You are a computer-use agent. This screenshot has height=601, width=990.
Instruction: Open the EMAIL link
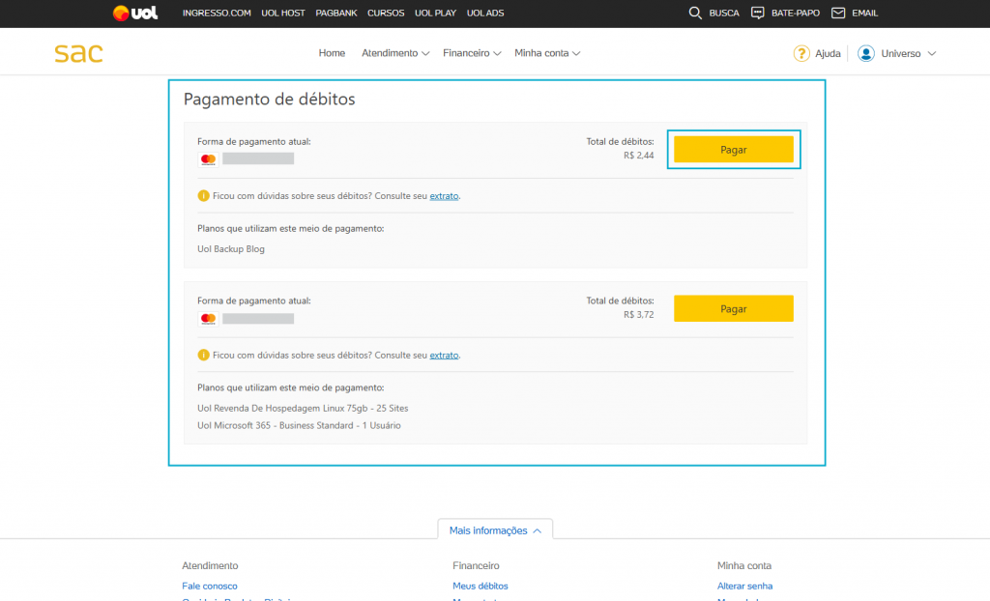(865, 13)
